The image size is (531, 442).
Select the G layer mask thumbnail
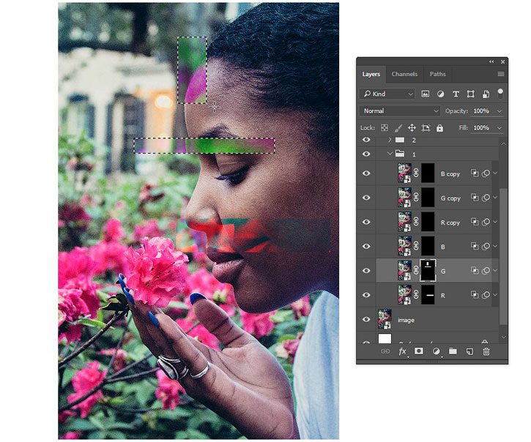[428, 271]
